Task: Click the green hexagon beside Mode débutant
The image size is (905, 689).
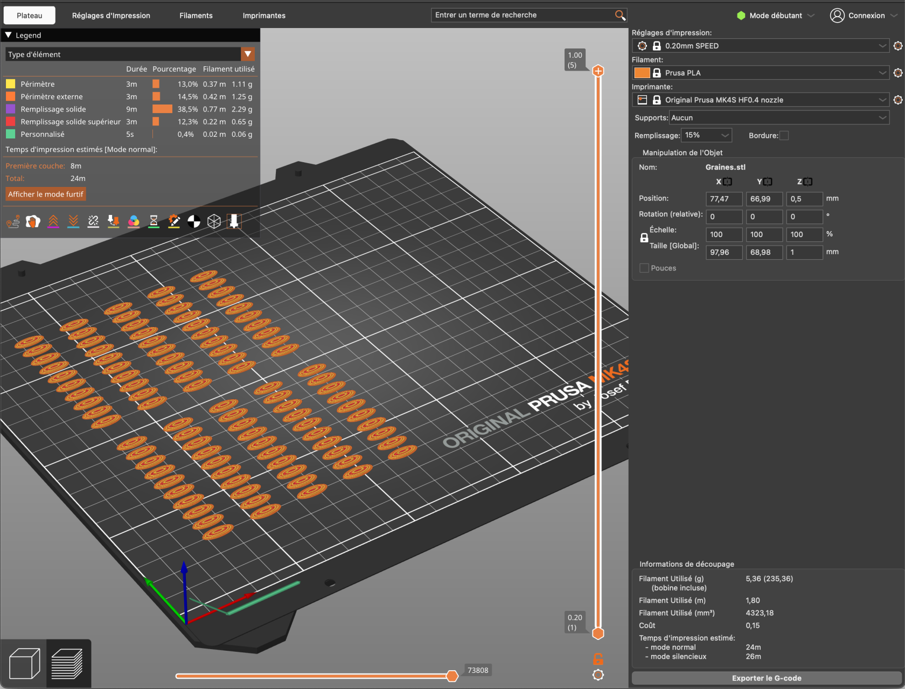Action: coord(741,15)
